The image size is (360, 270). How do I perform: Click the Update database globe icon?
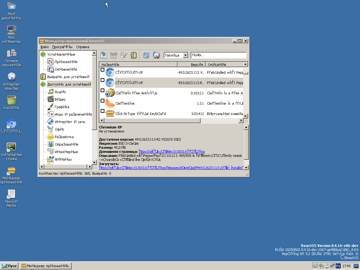156,55
